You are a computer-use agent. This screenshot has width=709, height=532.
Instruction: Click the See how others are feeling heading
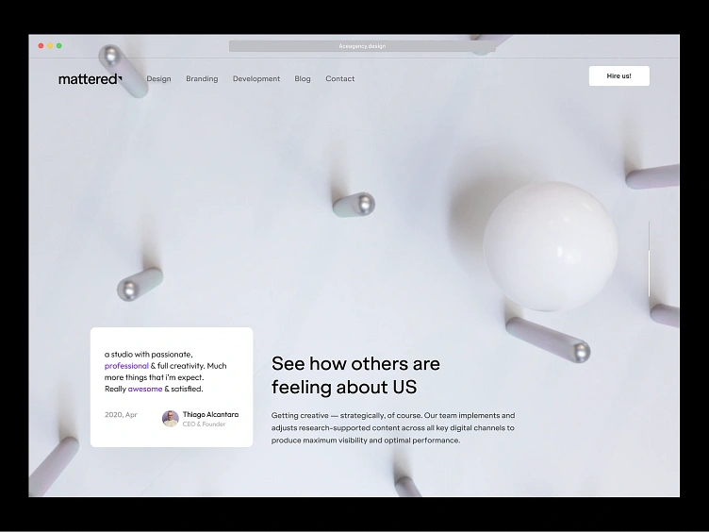point(355,375)
